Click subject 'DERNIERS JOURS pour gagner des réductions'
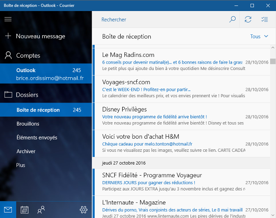This screenshot has width=276, height=218. tap(149, 183)
